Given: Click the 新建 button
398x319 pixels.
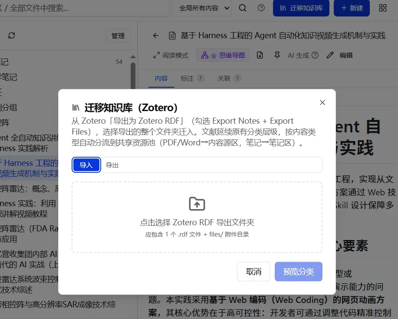Looking at the screenshot, I should coord(352,8).
